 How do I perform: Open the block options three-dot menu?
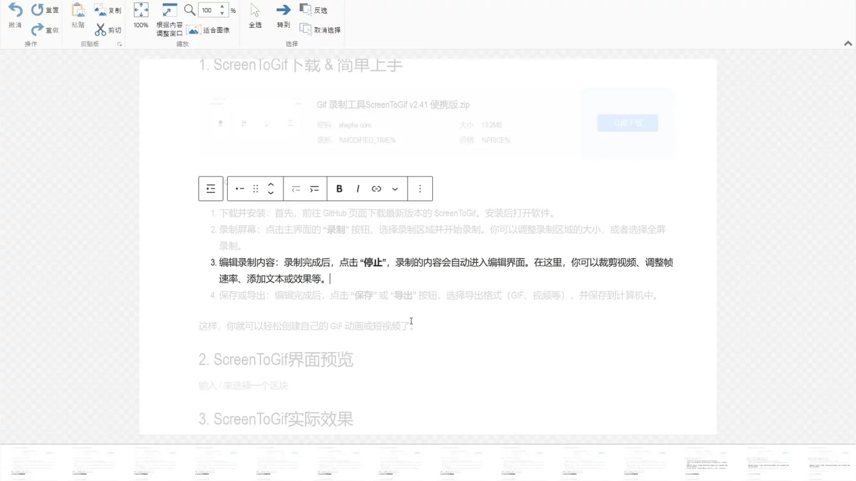tap(420, 189)
